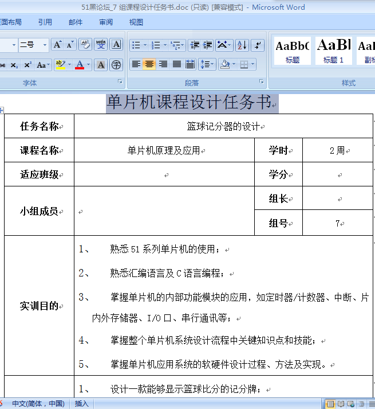Expand numbering style dropdown arrow
Image resolution: width=375 pixels, height=409 pixels.
165,45
